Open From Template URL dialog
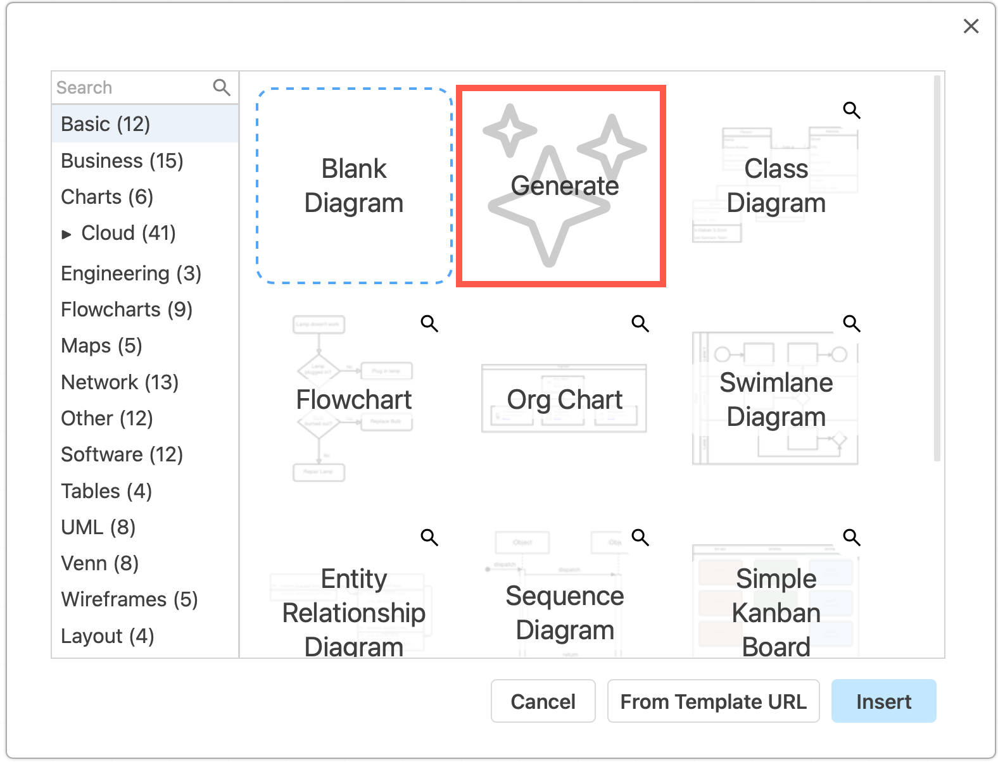The height and width of the screenshot is (762, 998). point(714,701)
